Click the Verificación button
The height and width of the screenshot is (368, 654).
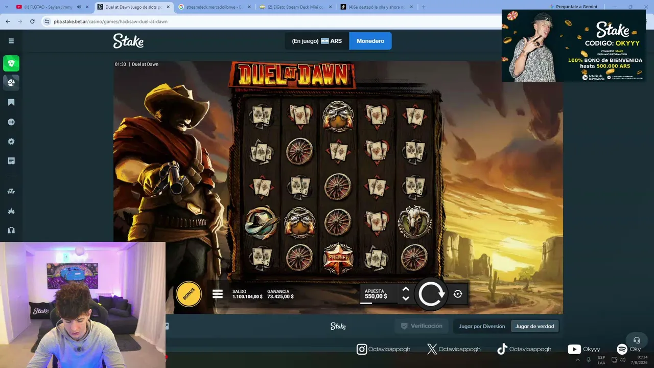coord(422,326)
